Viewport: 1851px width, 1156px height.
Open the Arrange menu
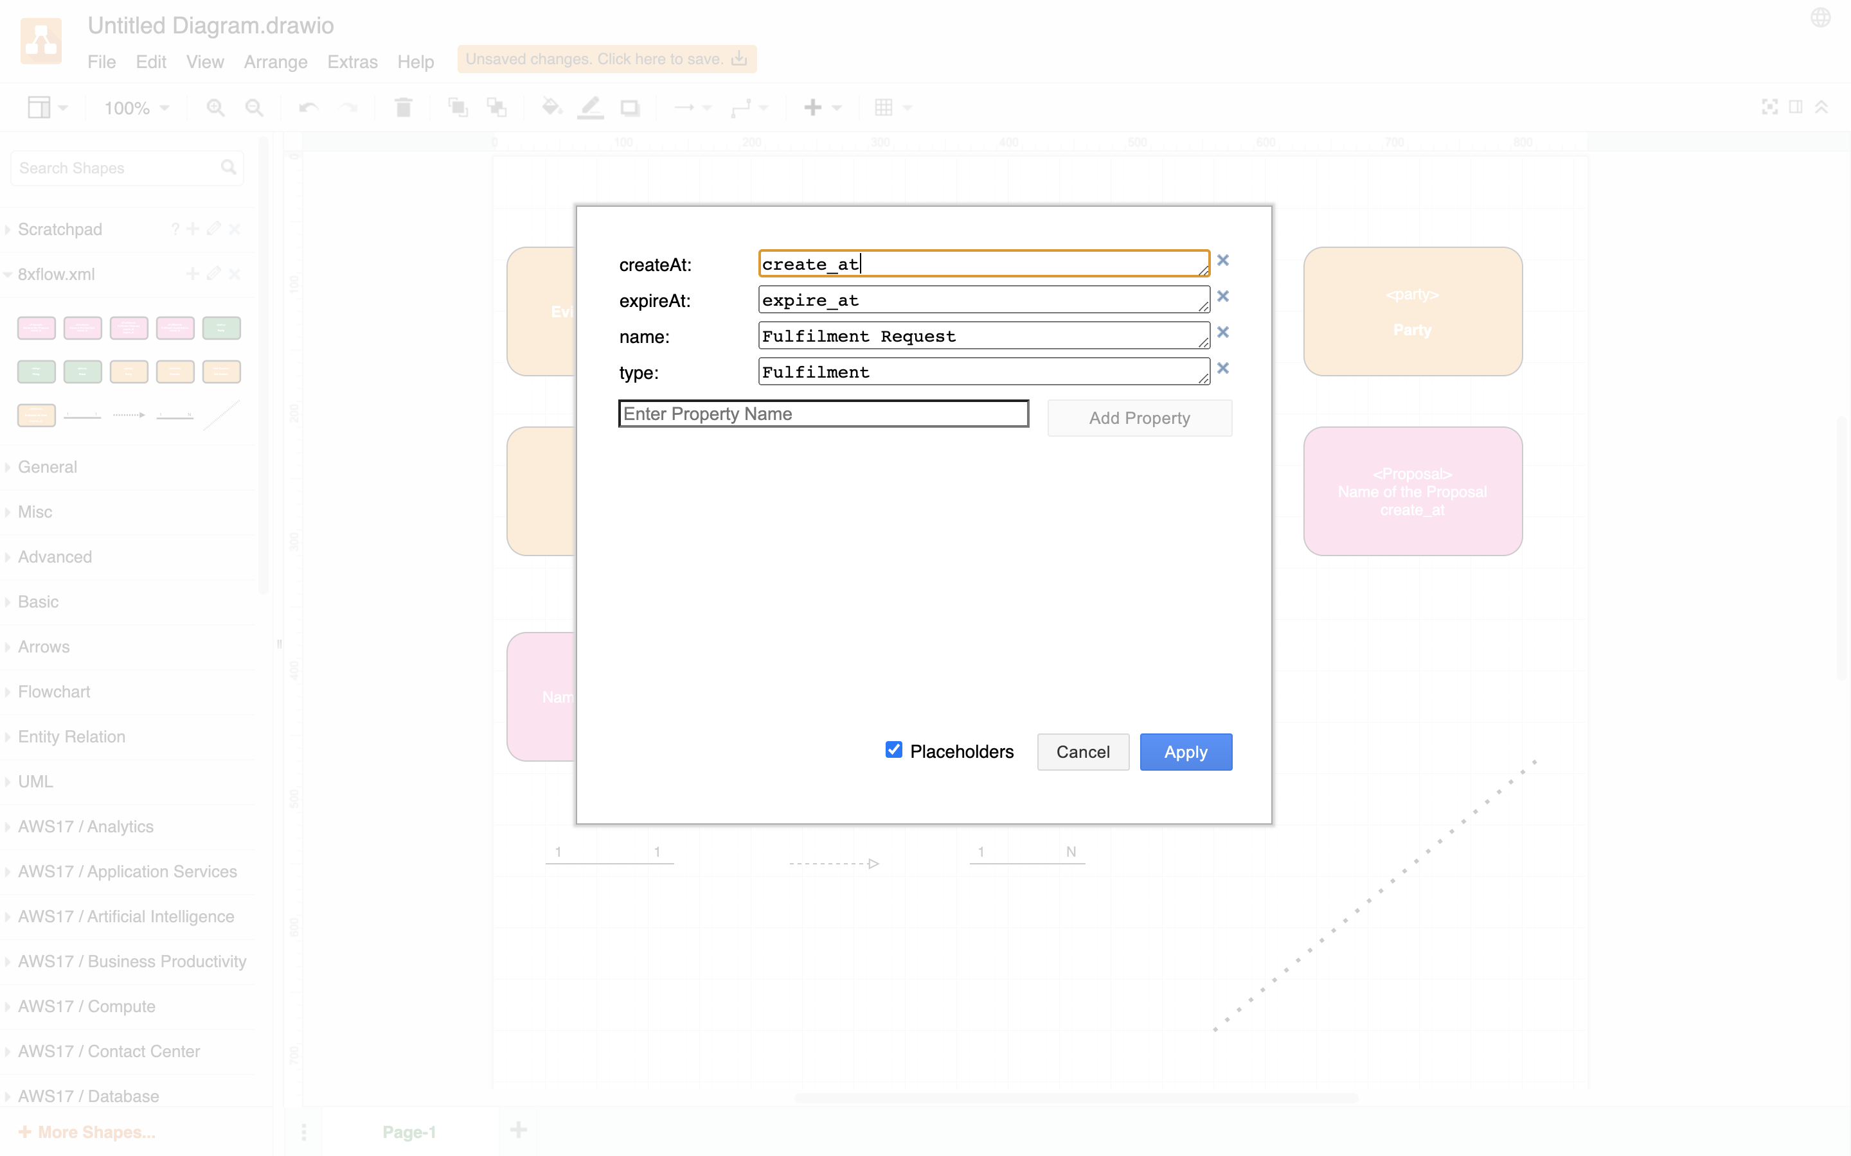pyautogui.click(x=275, y=62)
